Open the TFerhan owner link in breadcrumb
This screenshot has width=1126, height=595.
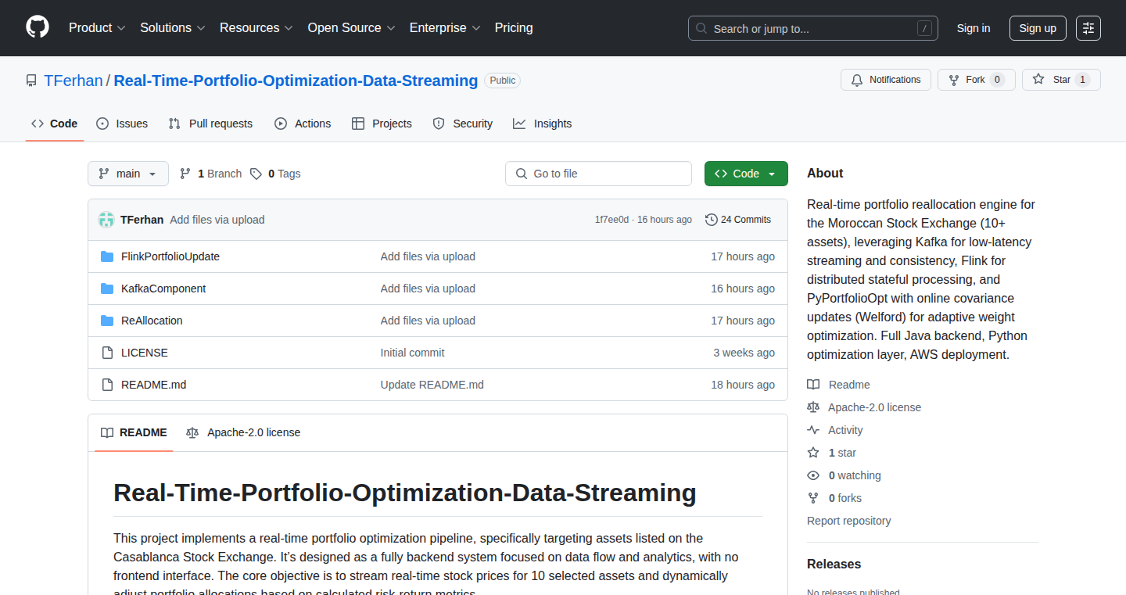pyautogui.click(x=74, y=81)
